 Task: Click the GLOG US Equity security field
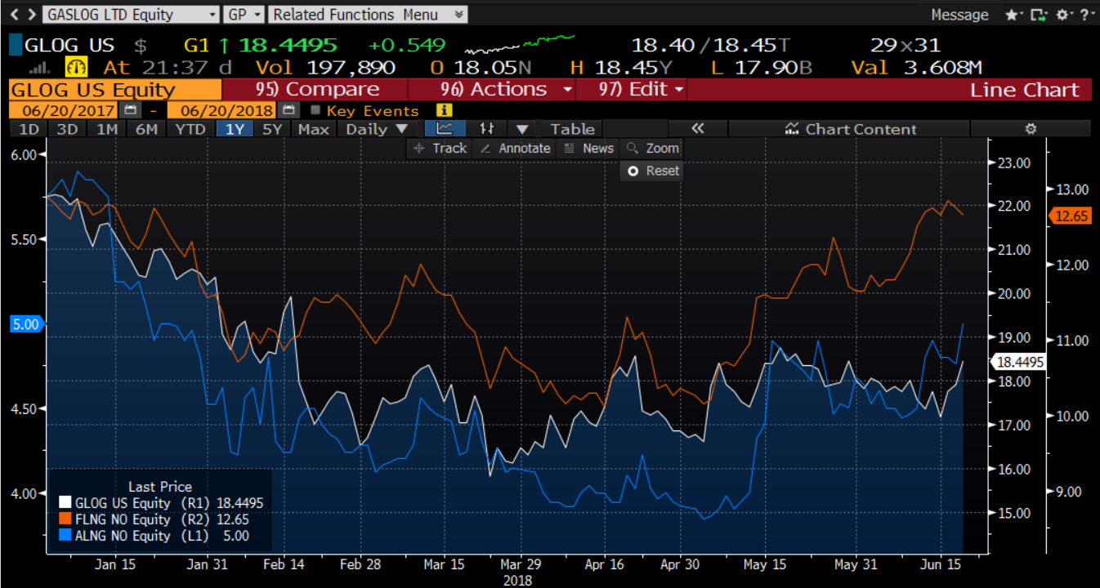115,89
